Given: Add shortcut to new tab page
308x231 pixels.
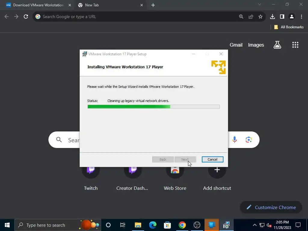Looking at the screenshot, I should [217, 179].
